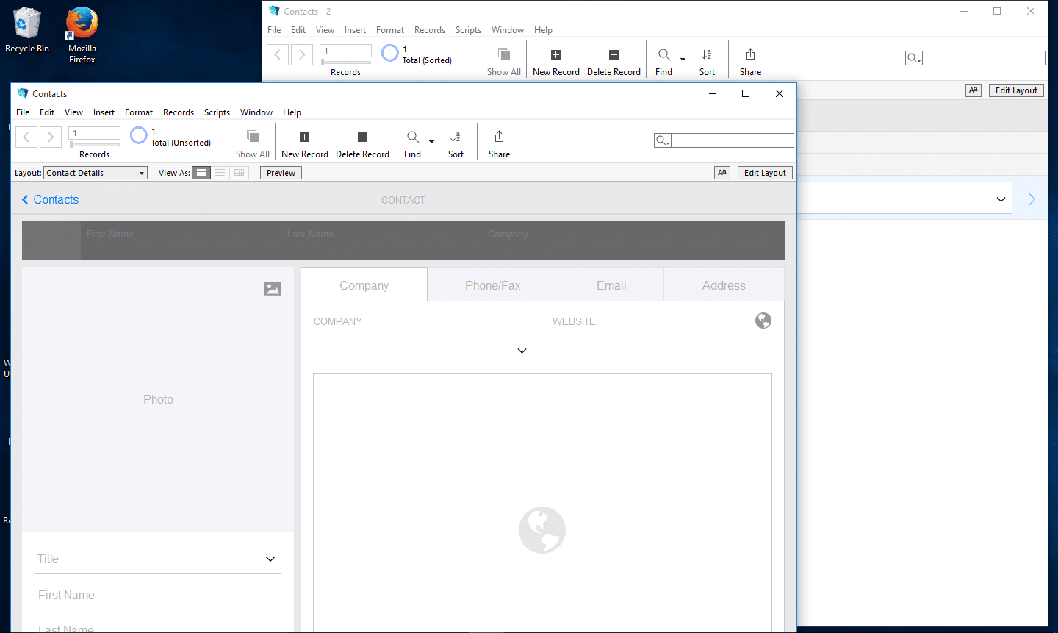This screenshot has height=633, width=1058.
Task: Click inside the Quick Find search field
Action: 732,140
